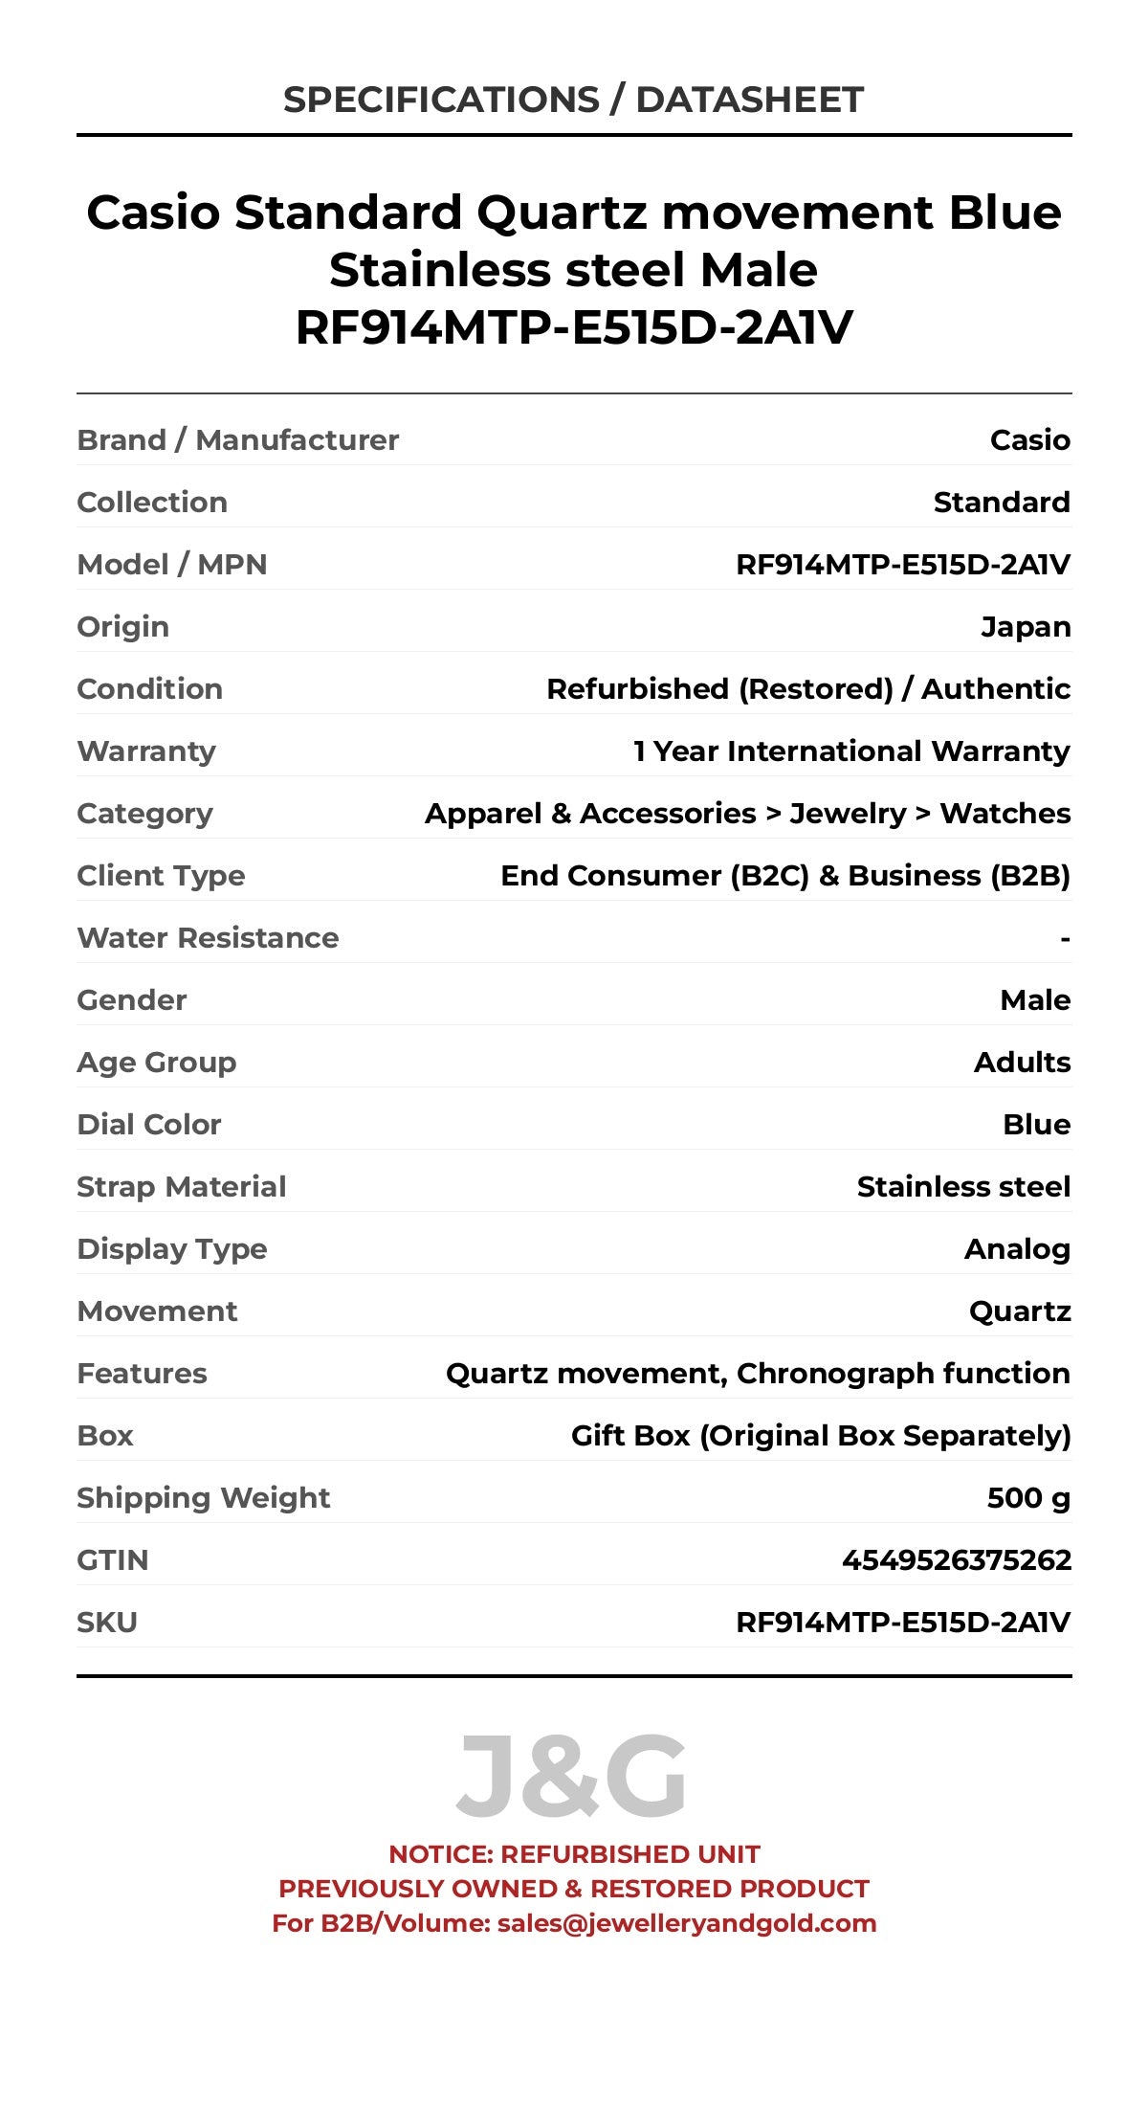Select the GTIN number 4549526375262

pyautogui.click(x=956, y=1560)
